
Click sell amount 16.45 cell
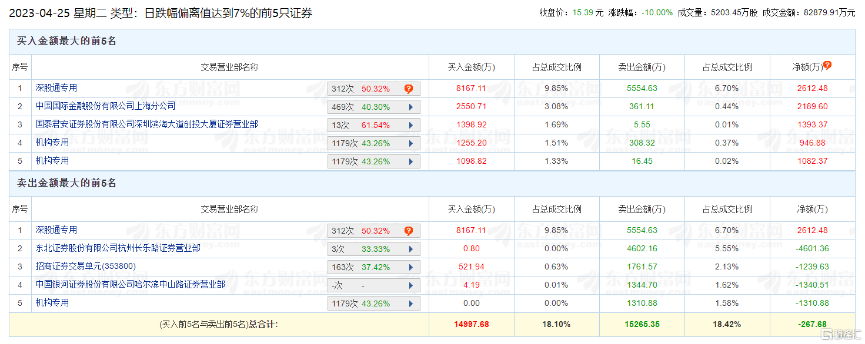[x=642, y=161]
